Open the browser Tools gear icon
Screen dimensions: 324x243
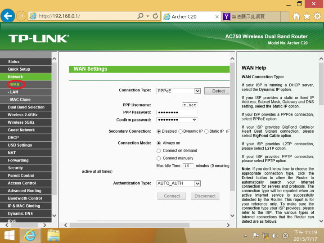[x=317, y=16]
